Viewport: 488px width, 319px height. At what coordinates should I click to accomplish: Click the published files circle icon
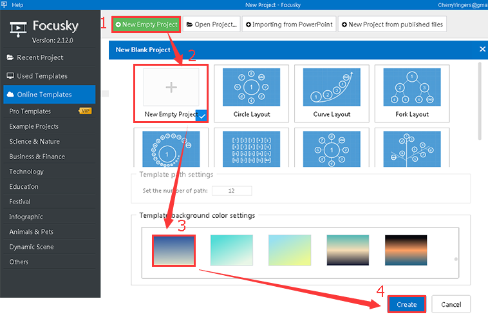(344, 24)
